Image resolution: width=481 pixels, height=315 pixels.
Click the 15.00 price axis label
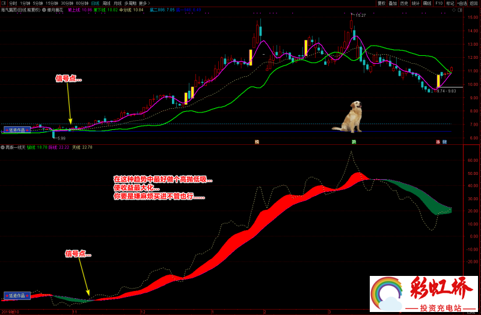[473, 17]
